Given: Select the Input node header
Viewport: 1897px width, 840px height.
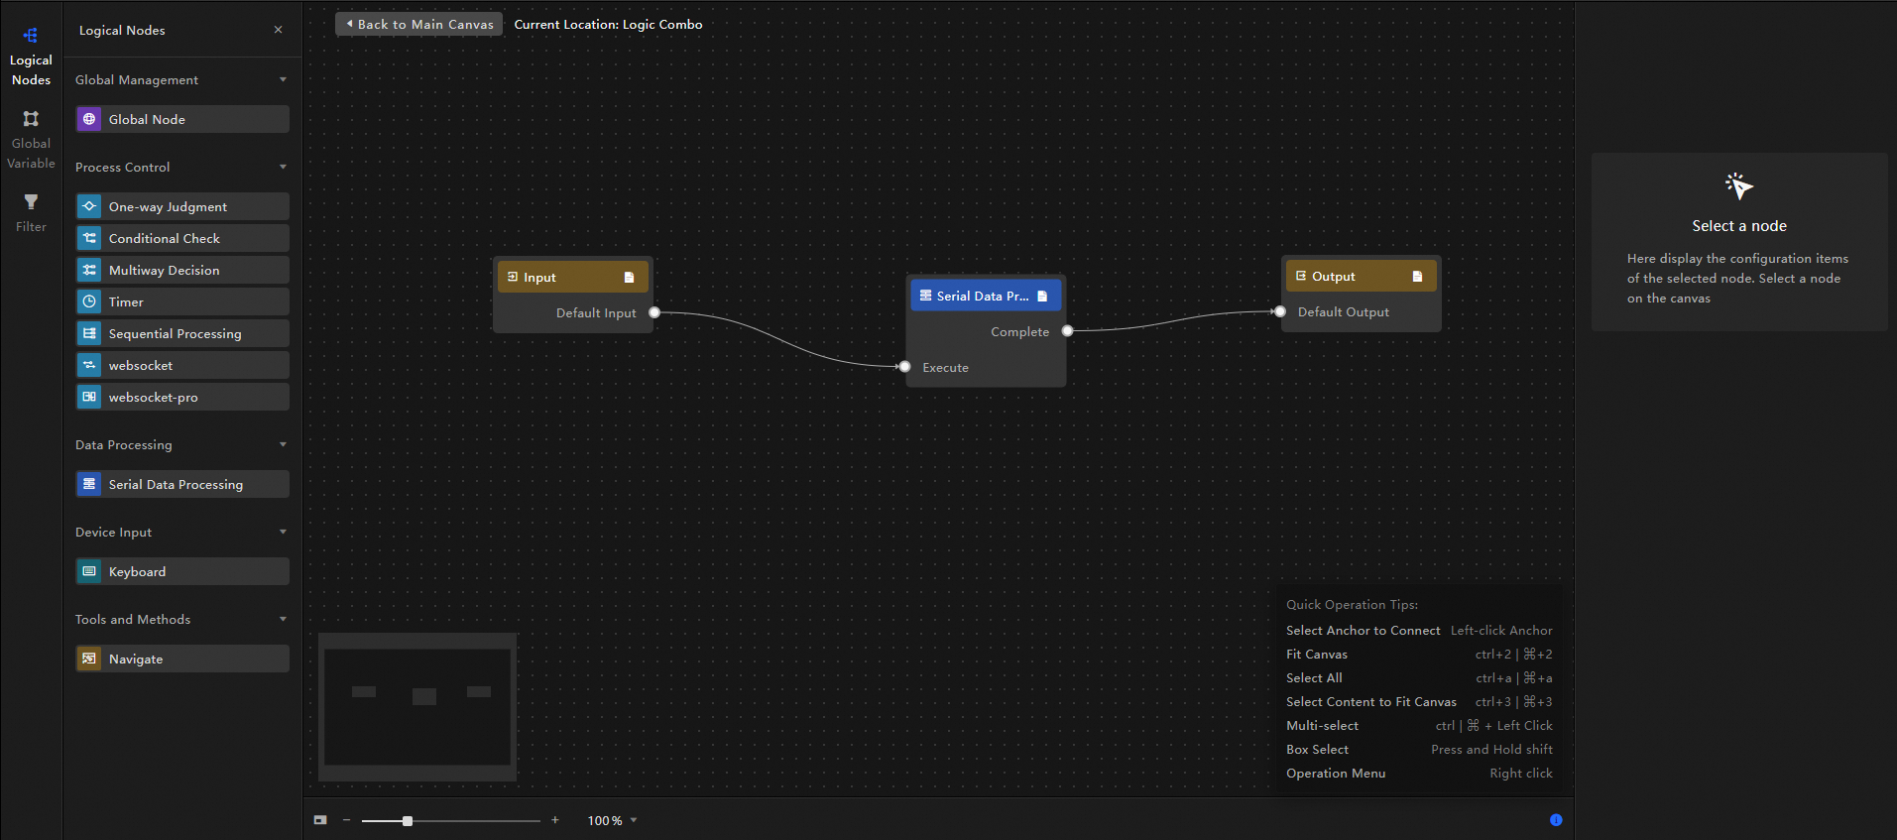Looking at the screenshot, I should 572,277.
